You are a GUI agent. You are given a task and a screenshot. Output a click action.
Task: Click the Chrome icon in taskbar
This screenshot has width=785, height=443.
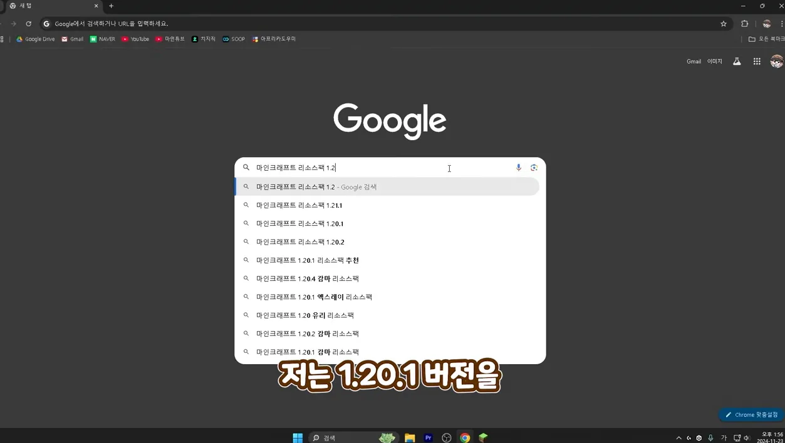[x=465, y=438]
